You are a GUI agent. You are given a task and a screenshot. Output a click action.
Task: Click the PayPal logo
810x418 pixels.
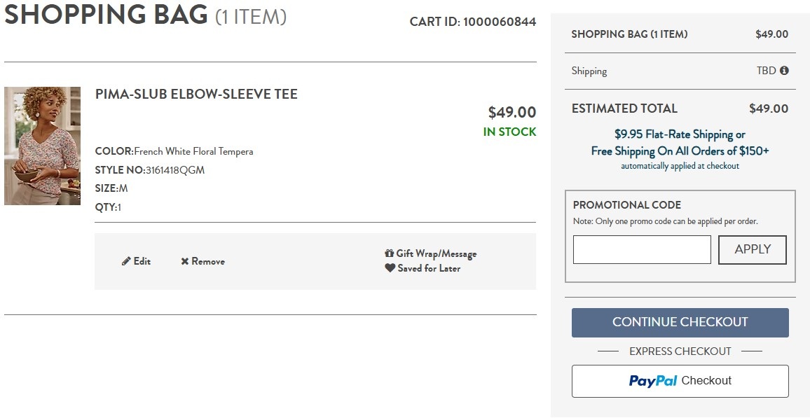point(652,381)
